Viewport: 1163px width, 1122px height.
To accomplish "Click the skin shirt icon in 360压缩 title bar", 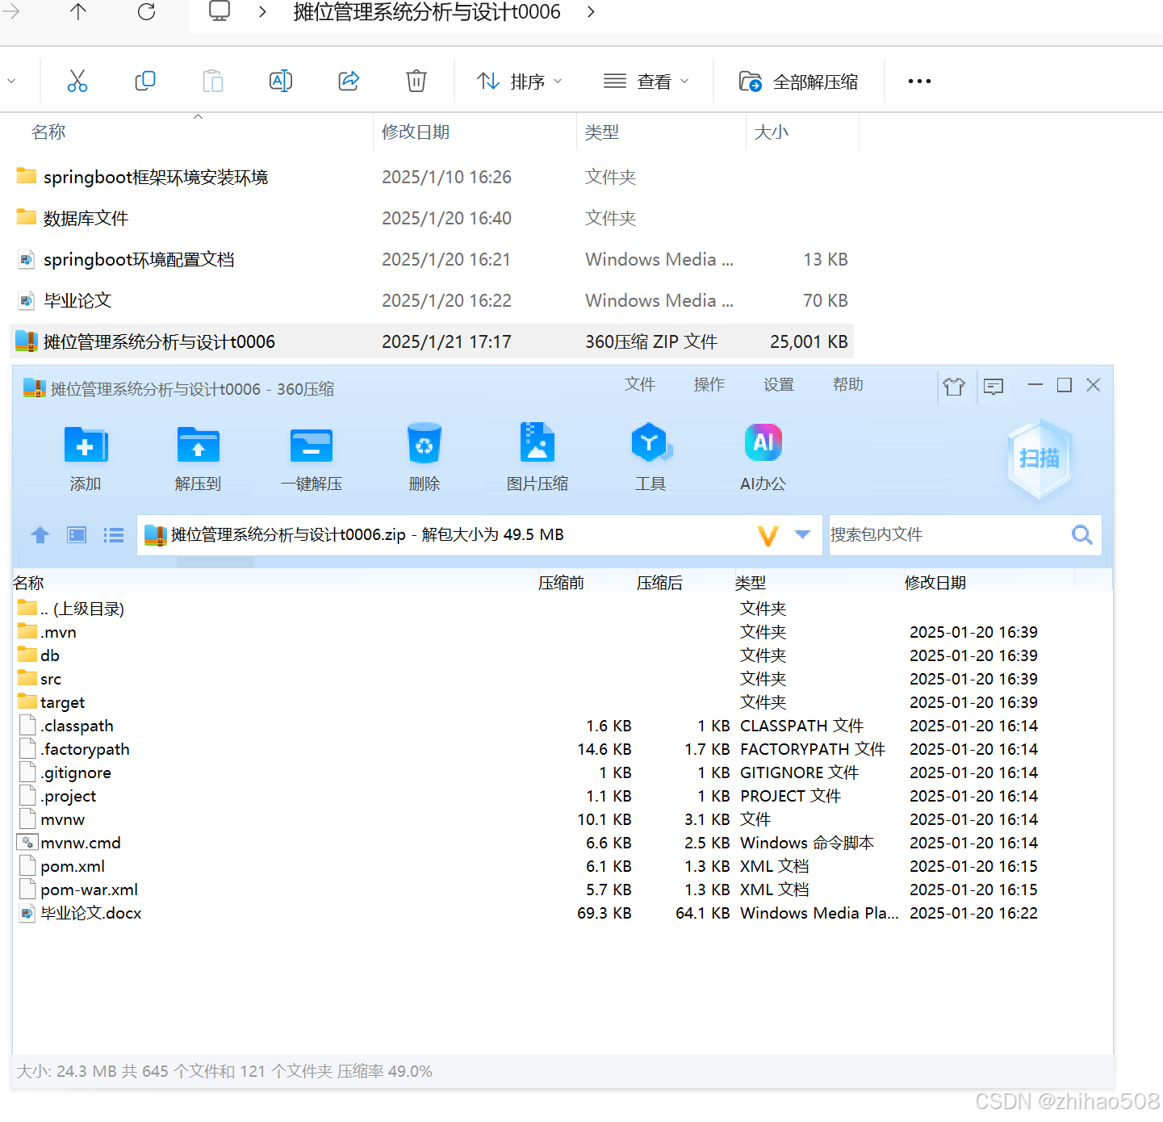I will (x=954, y=387).
